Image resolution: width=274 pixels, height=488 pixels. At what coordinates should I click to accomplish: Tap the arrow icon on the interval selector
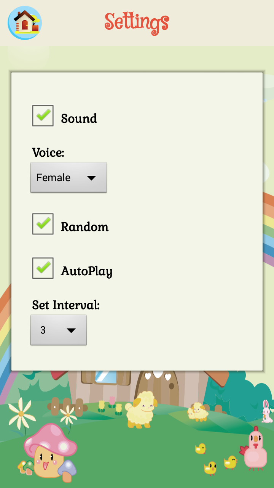point(72,330)
